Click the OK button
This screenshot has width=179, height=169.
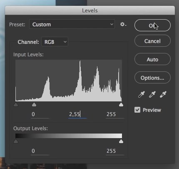point(152,25)
